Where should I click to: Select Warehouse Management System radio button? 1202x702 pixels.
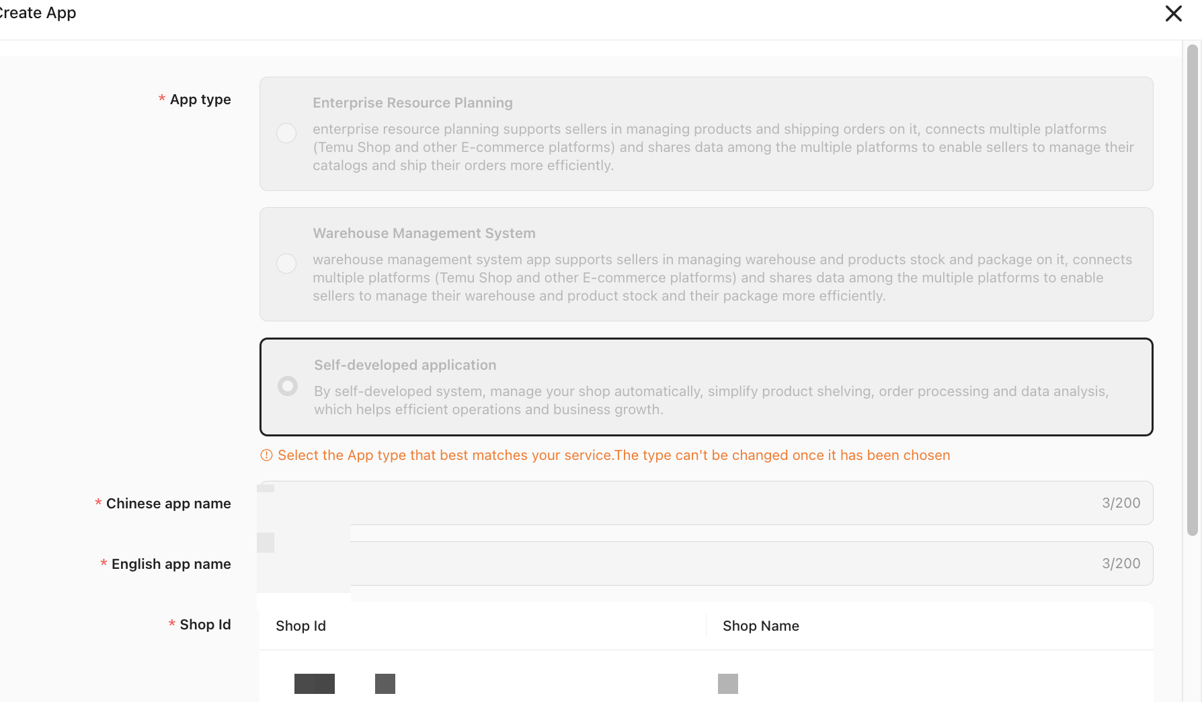tap(286, 264)
